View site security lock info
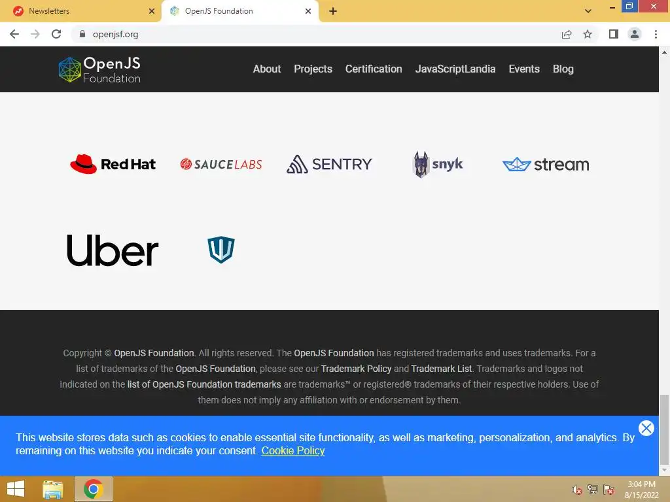The image size is (670, 502). [82, 34]
